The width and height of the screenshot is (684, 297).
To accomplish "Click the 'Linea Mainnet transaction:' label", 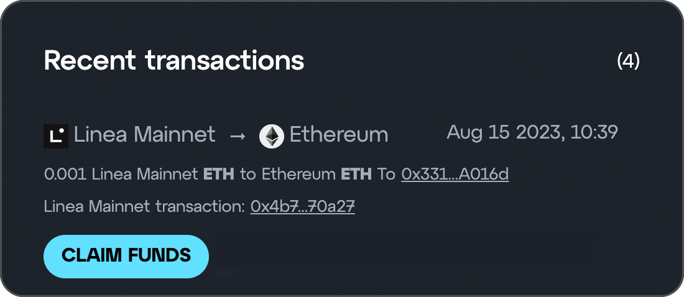I will (145, 206).
